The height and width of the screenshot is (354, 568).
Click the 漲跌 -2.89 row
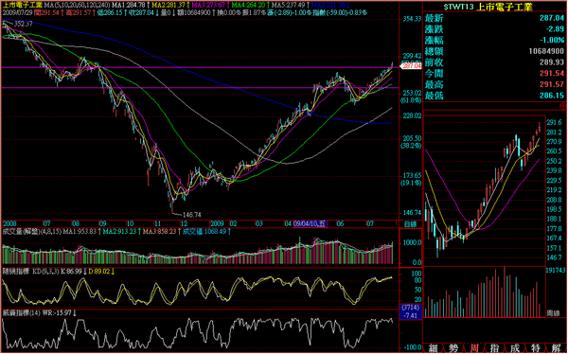click(x=495, y=29)
